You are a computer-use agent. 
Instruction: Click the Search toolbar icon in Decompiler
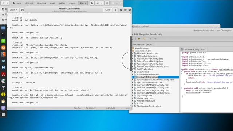[144, 39]
